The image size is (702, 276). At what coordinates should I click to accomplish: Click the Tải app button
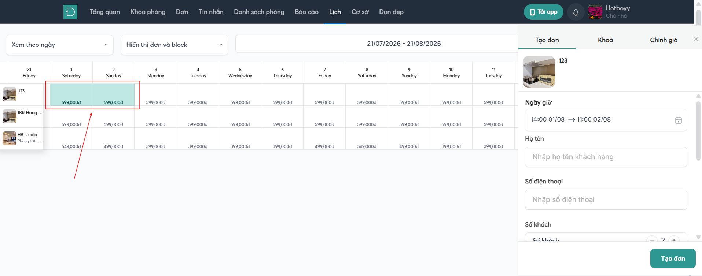pyautogui.click(x=544, y=12)
